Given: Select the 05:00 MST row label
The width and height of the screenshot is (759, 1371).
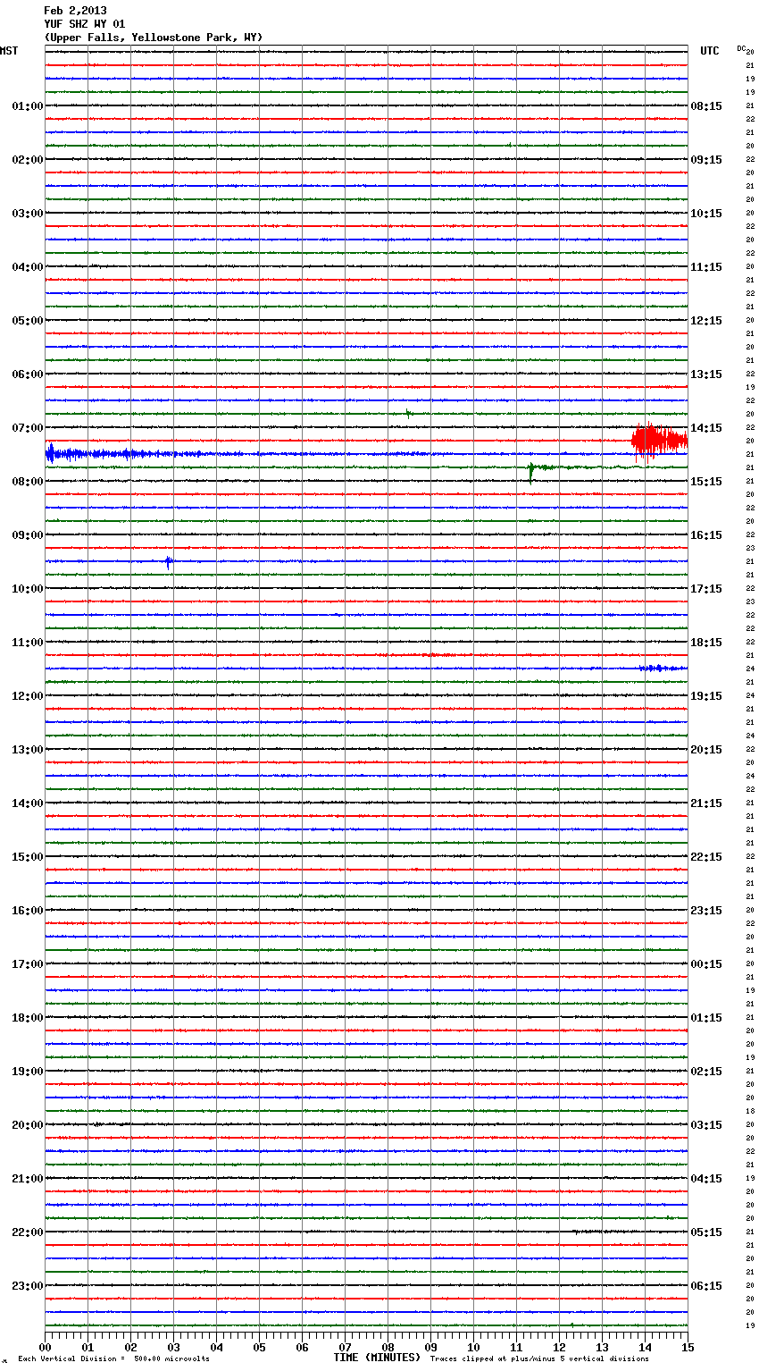Looking at the screenshot, I should point(28,321).
